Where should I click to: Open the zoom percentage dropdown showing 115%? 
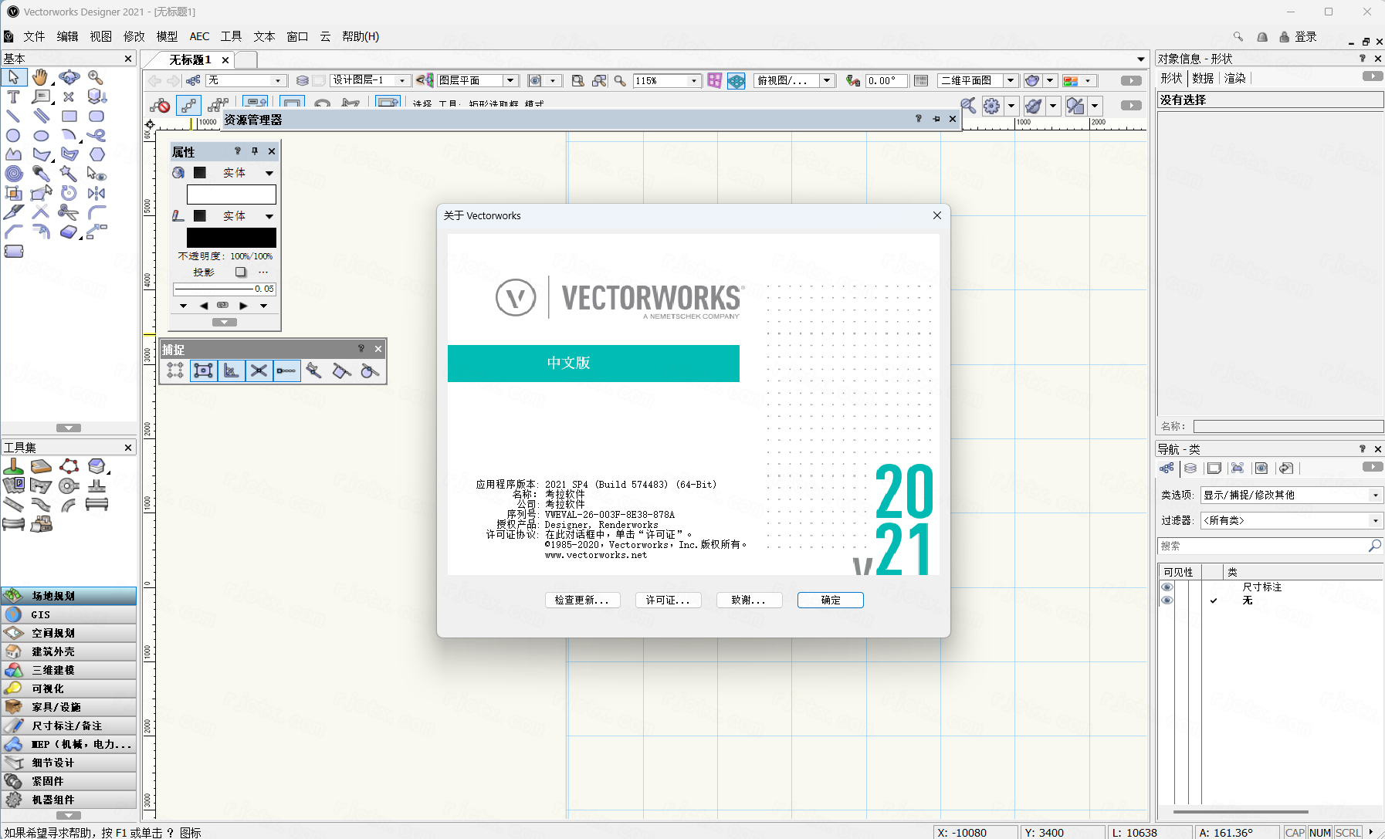(x=692, y=80)
